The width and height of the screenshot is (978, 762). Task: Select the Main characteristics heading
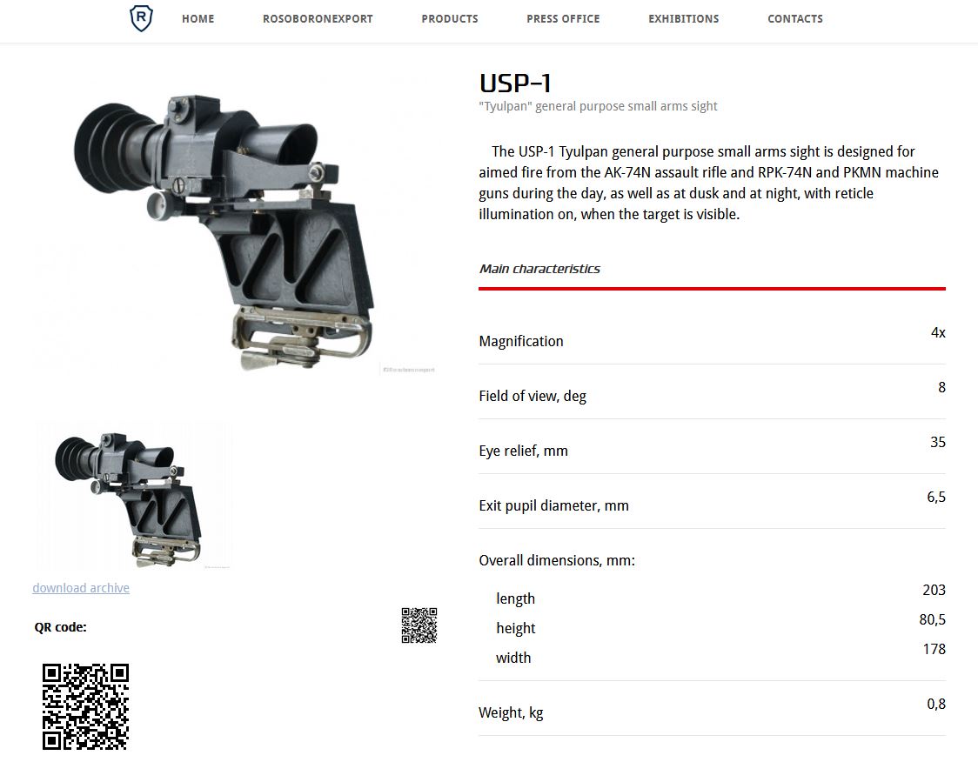(x=539, y=269)
